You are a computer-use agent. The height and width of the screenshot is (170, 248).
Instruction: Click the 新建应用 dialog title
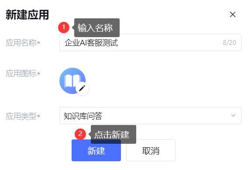click(x=27, y=15)
